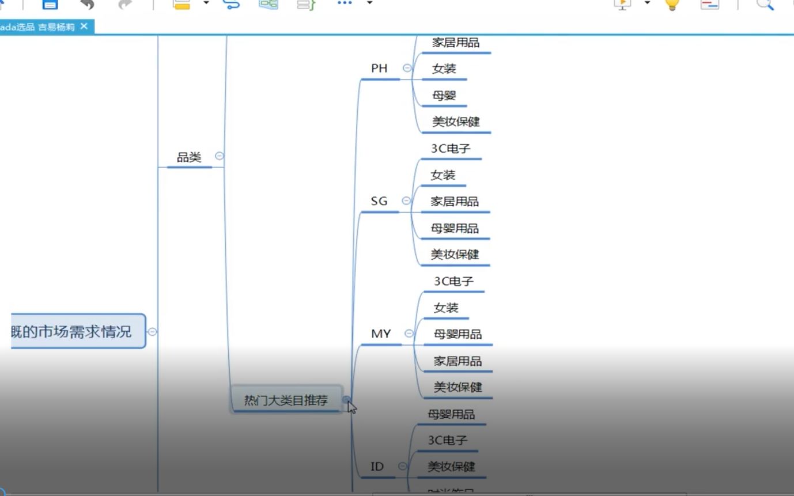This screenshot has width=794, height=496.
Task: Click the magnifier search icon
Action: (765, 4)
